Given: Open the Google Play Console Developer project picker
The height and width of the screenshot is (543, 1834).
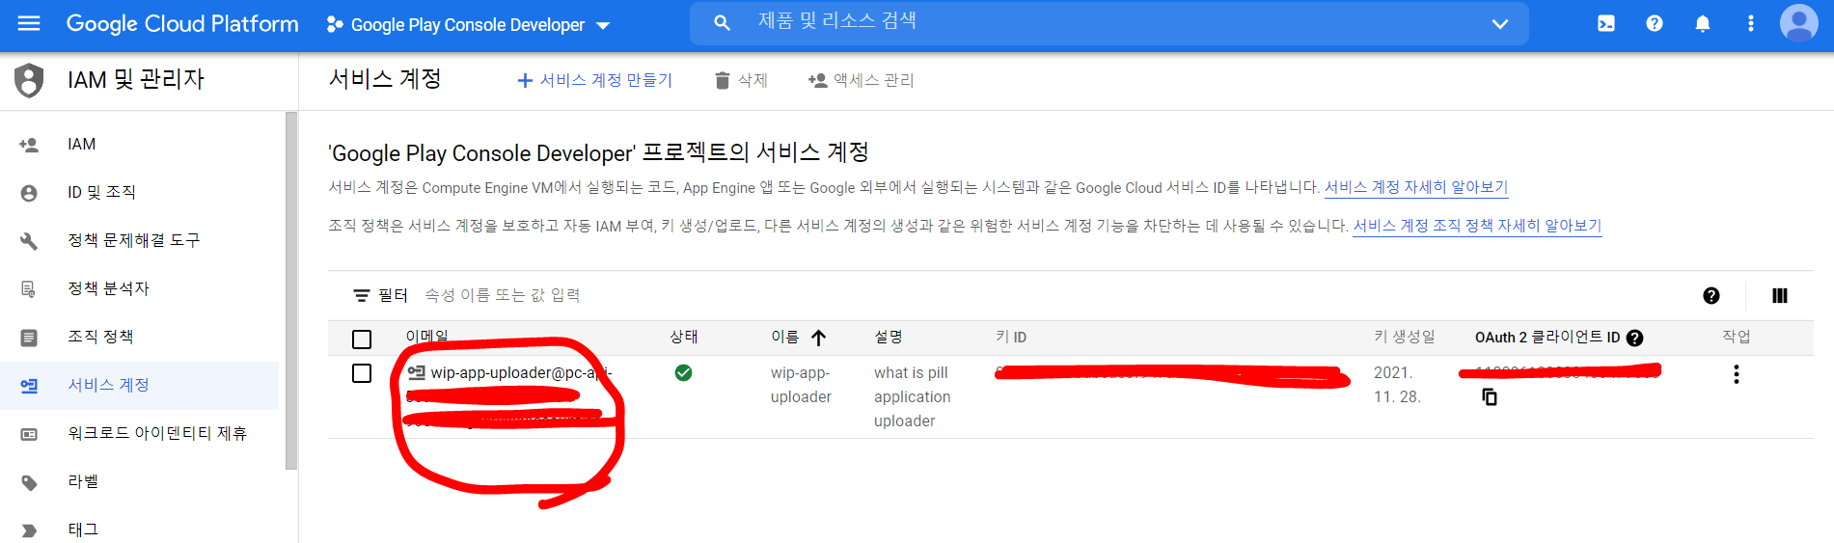Looking at the screenshot, I should point(469,25).
